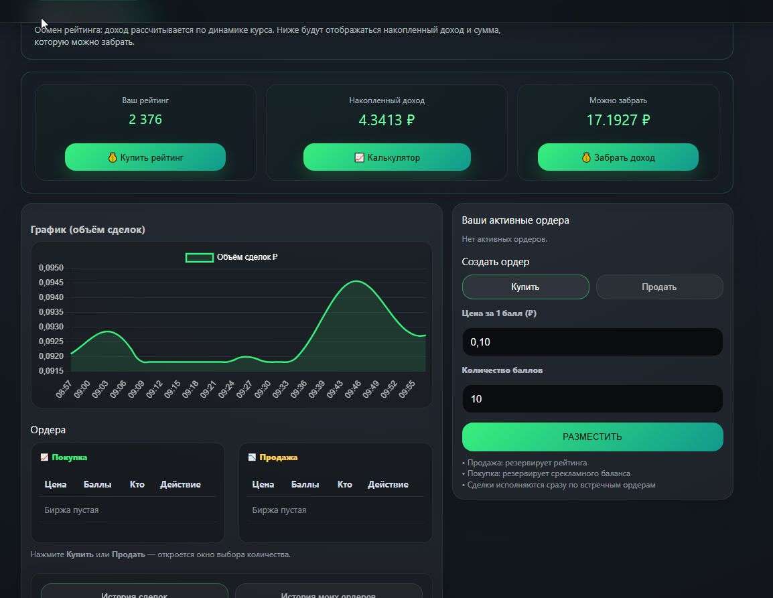Click the Кто column header in Продажа table
773x598 pixels.
[344, 485]
